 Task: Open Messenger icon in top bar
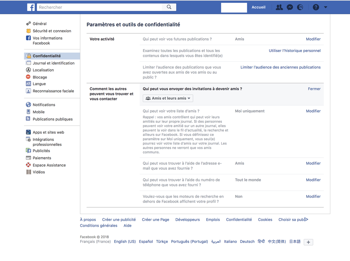290,7
